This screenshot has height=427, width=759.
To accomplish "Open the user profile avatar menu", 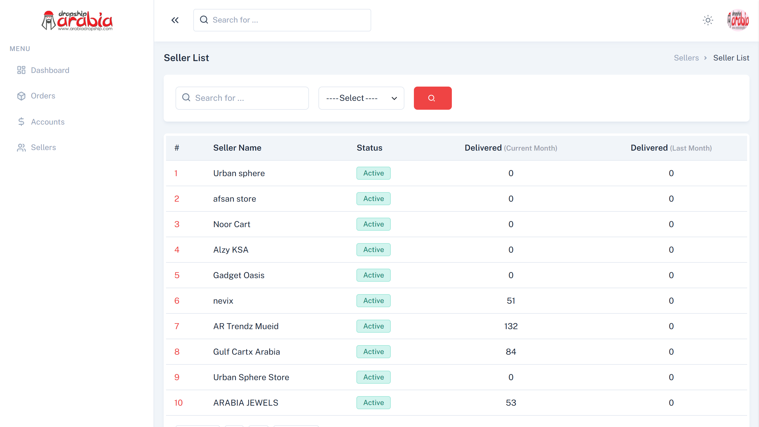I will tap(738, 20).
